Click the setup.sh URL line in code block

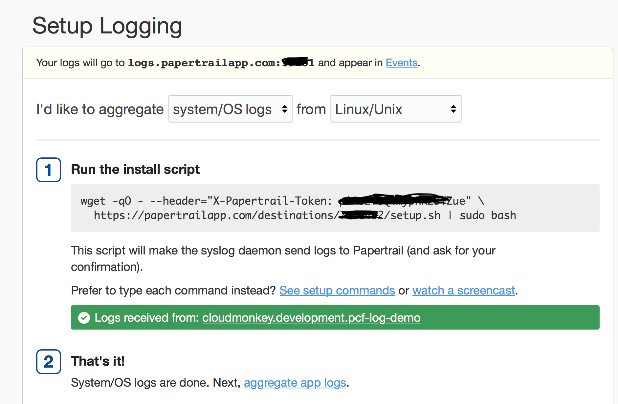click(305, 215)
